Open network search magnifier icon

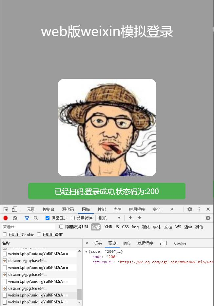tap(36, 218)
